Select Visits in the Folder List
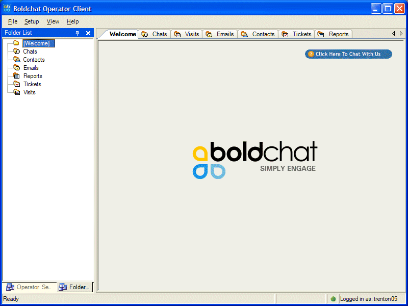The width and height of the screenshot is (408, 306). coord(30,92)
